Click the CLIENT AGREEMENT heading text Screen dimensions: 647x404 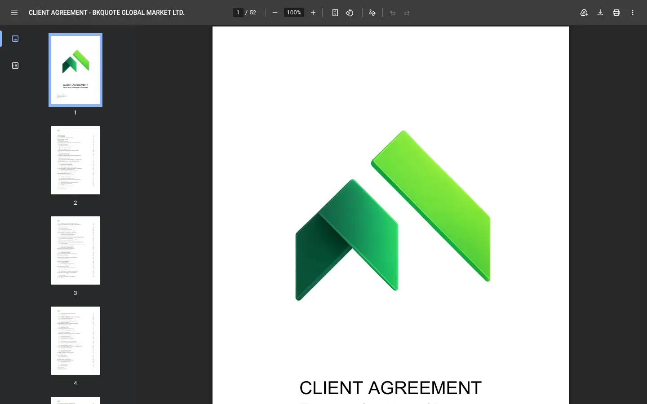click(390, 388)
